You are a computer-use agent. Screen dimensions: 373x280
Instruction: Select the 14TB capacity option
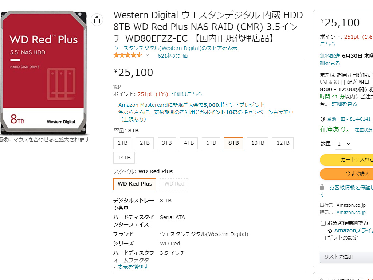point(124,158)
